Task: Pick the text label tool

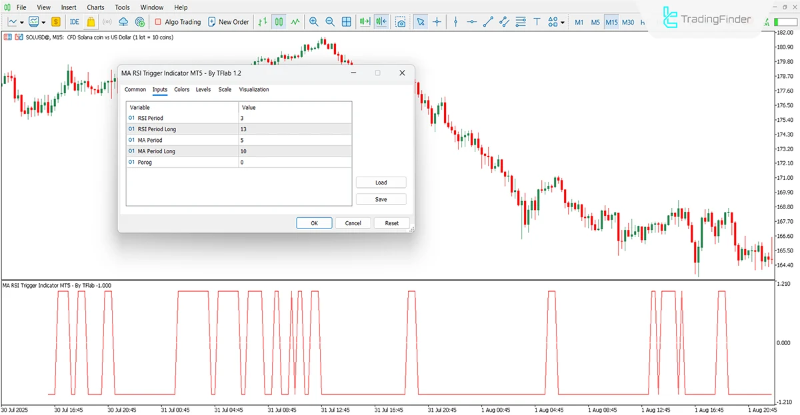Action: click(537, 21)
